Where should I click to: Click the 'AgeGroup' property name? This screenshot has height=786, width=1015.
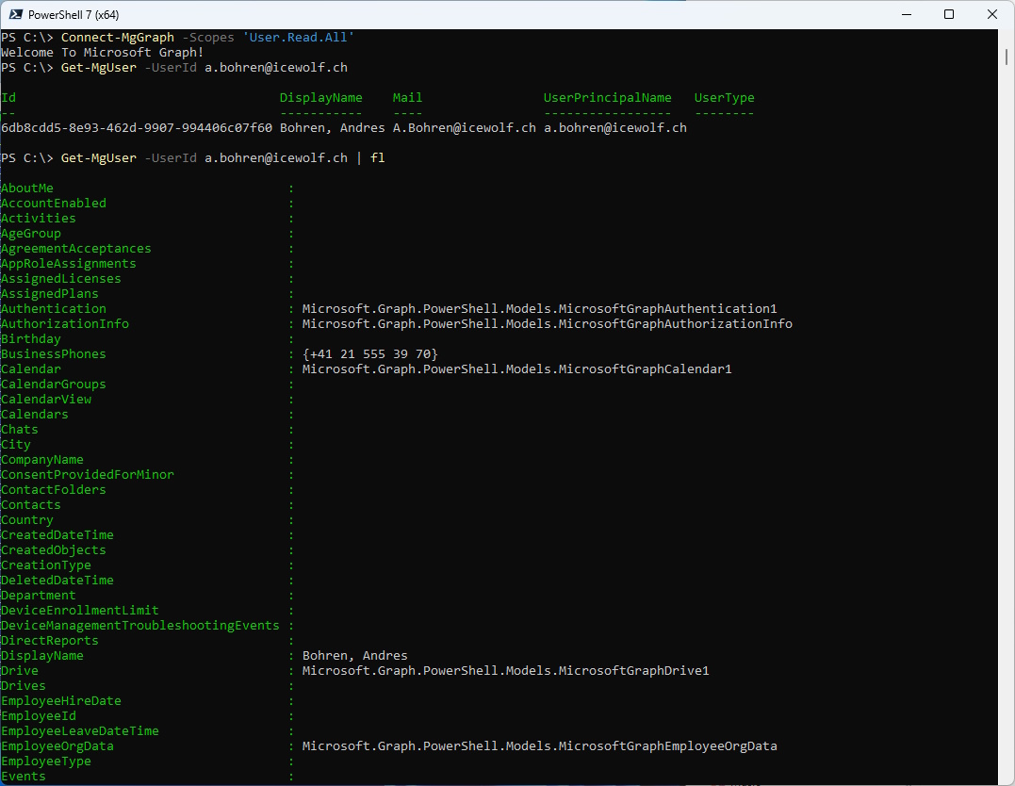pos(31,233)
